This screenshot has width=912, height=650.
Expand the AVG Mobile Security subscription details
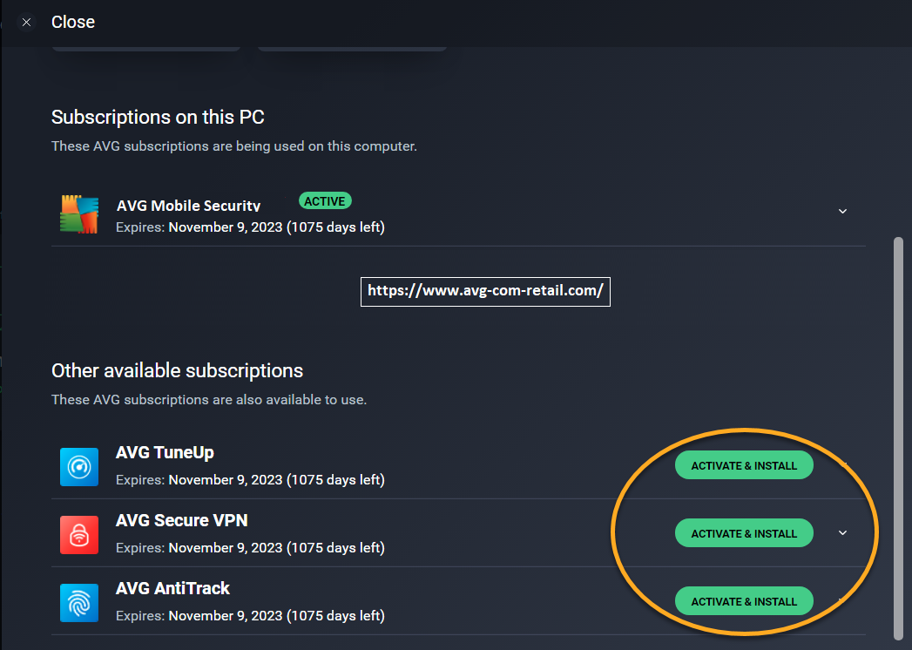click(842, 211)
